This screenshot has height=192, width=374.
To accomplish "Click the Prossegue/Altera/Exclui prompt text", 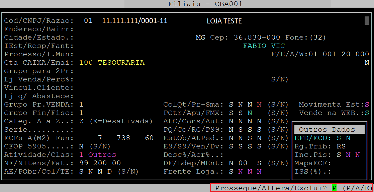I will 271,188.
